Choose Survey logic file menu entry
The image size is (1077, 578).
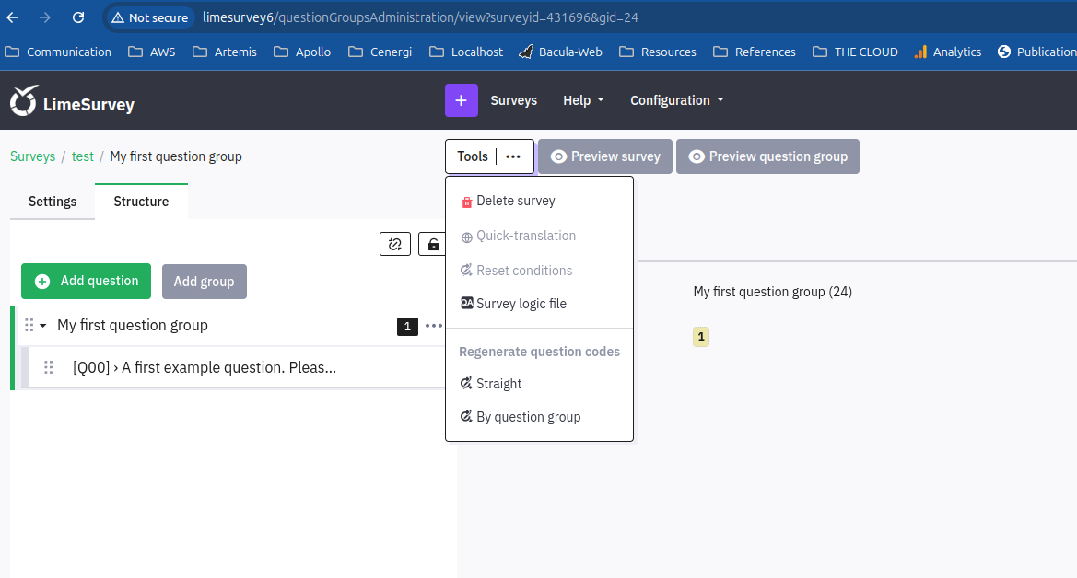click(521, 304)
